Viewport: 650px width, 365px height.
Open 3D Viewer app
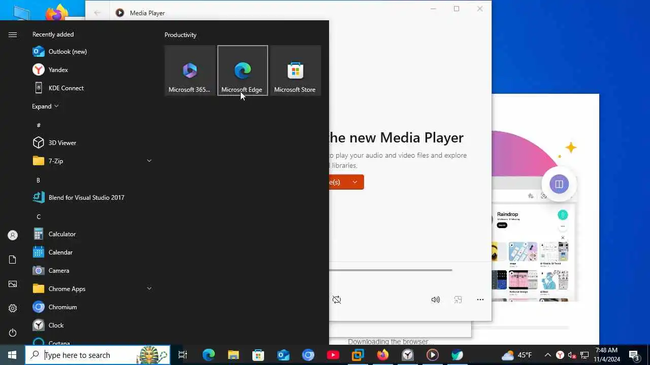pos(91,143)
